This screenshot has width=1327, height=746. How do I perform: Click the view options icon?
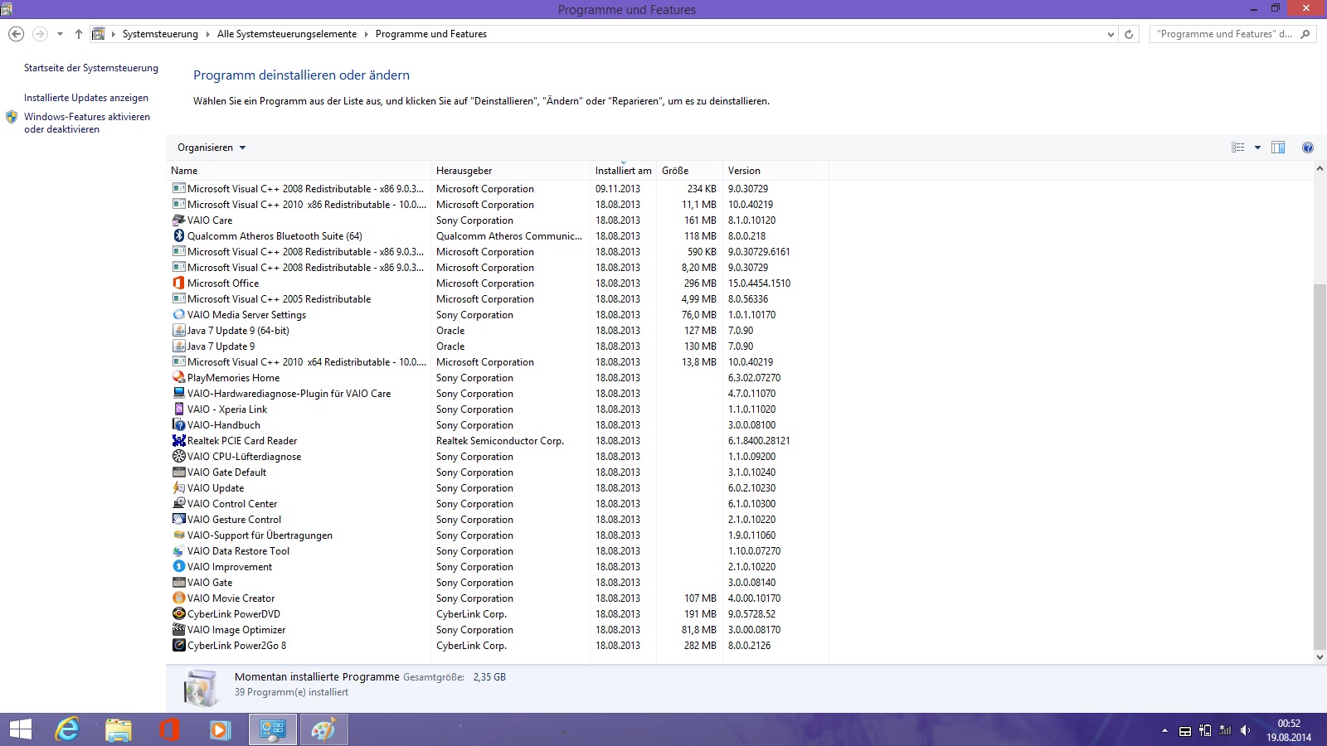pyautogui.click(x=1238, y=148)
